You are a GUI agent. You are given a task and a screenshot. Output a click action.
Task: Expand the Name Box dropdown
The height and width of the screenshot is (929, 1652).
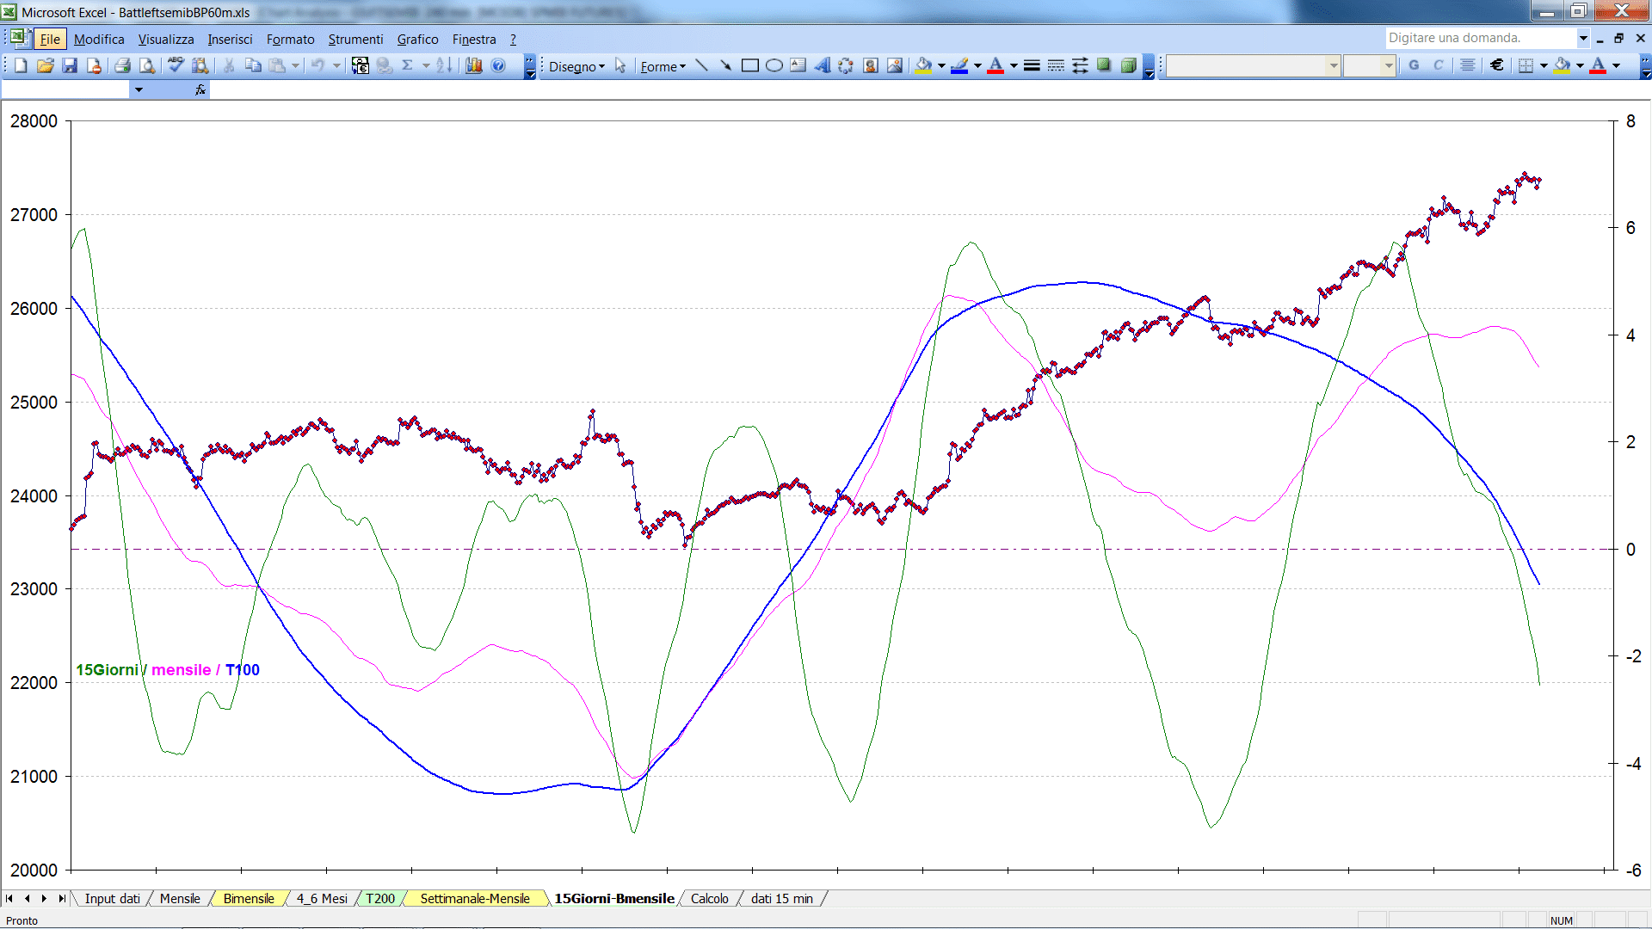139,89
